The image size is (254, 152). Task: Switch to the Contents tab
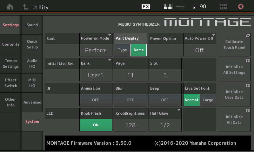(10, 44)
